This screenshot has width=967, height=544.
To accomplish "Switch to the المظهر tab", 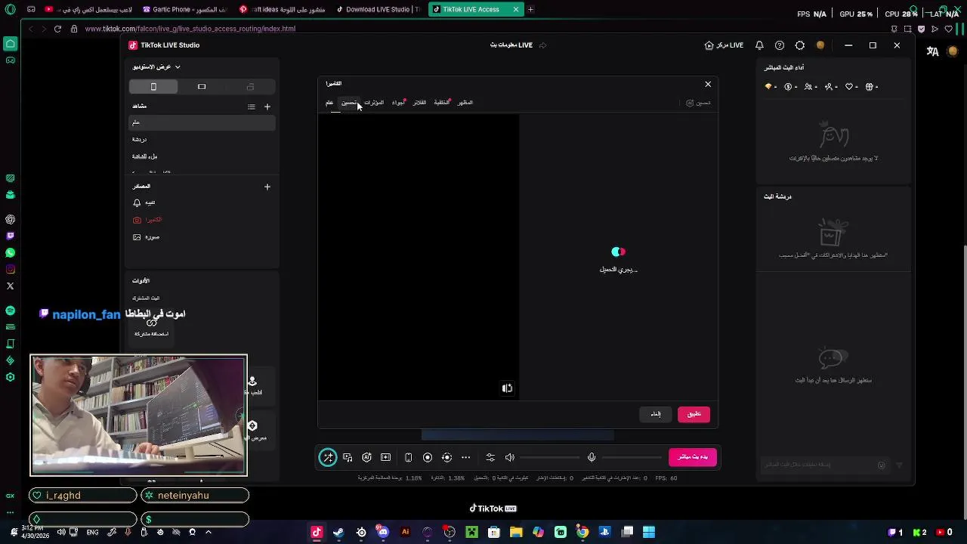I will 465,103.
